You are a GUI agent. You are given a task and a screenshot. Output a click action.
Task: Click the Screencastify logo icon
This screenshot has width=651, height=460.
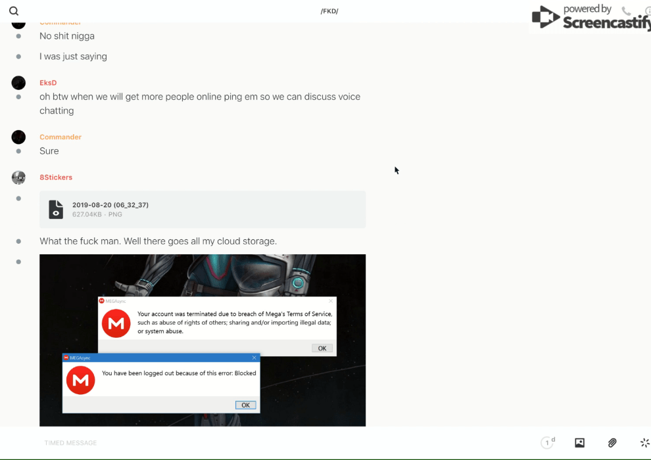pyautogui.click(x=545, y=18)
